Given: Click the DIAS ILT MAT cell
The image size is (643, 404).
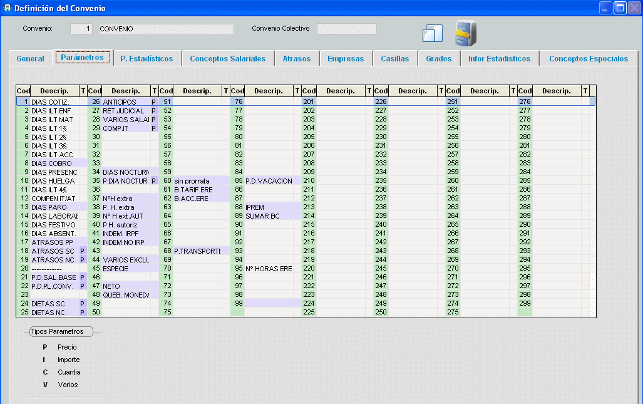Looking at the screenshot, I should click(x=55, y=120).
